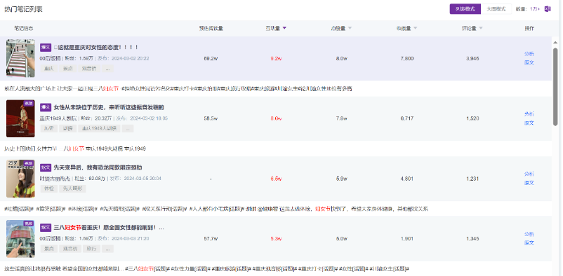This screenshot has width=563, height=276.
Task: Click the 数量 1万+ count label
Action: pos(528,9)
